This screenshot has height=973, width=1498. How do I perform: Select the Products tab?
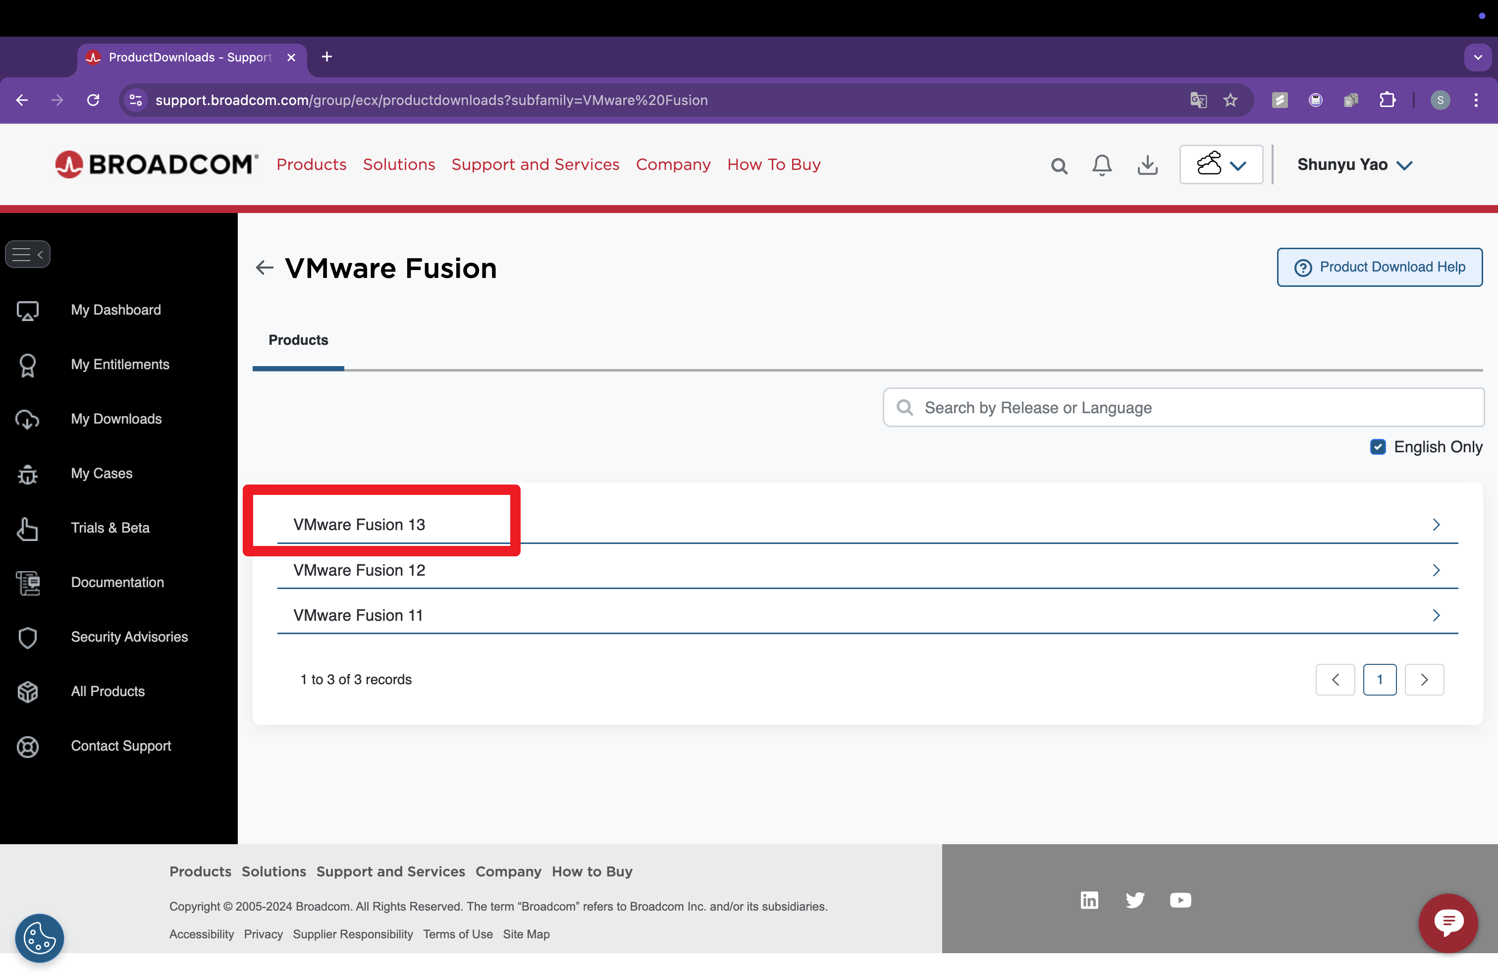pos(298,340)
